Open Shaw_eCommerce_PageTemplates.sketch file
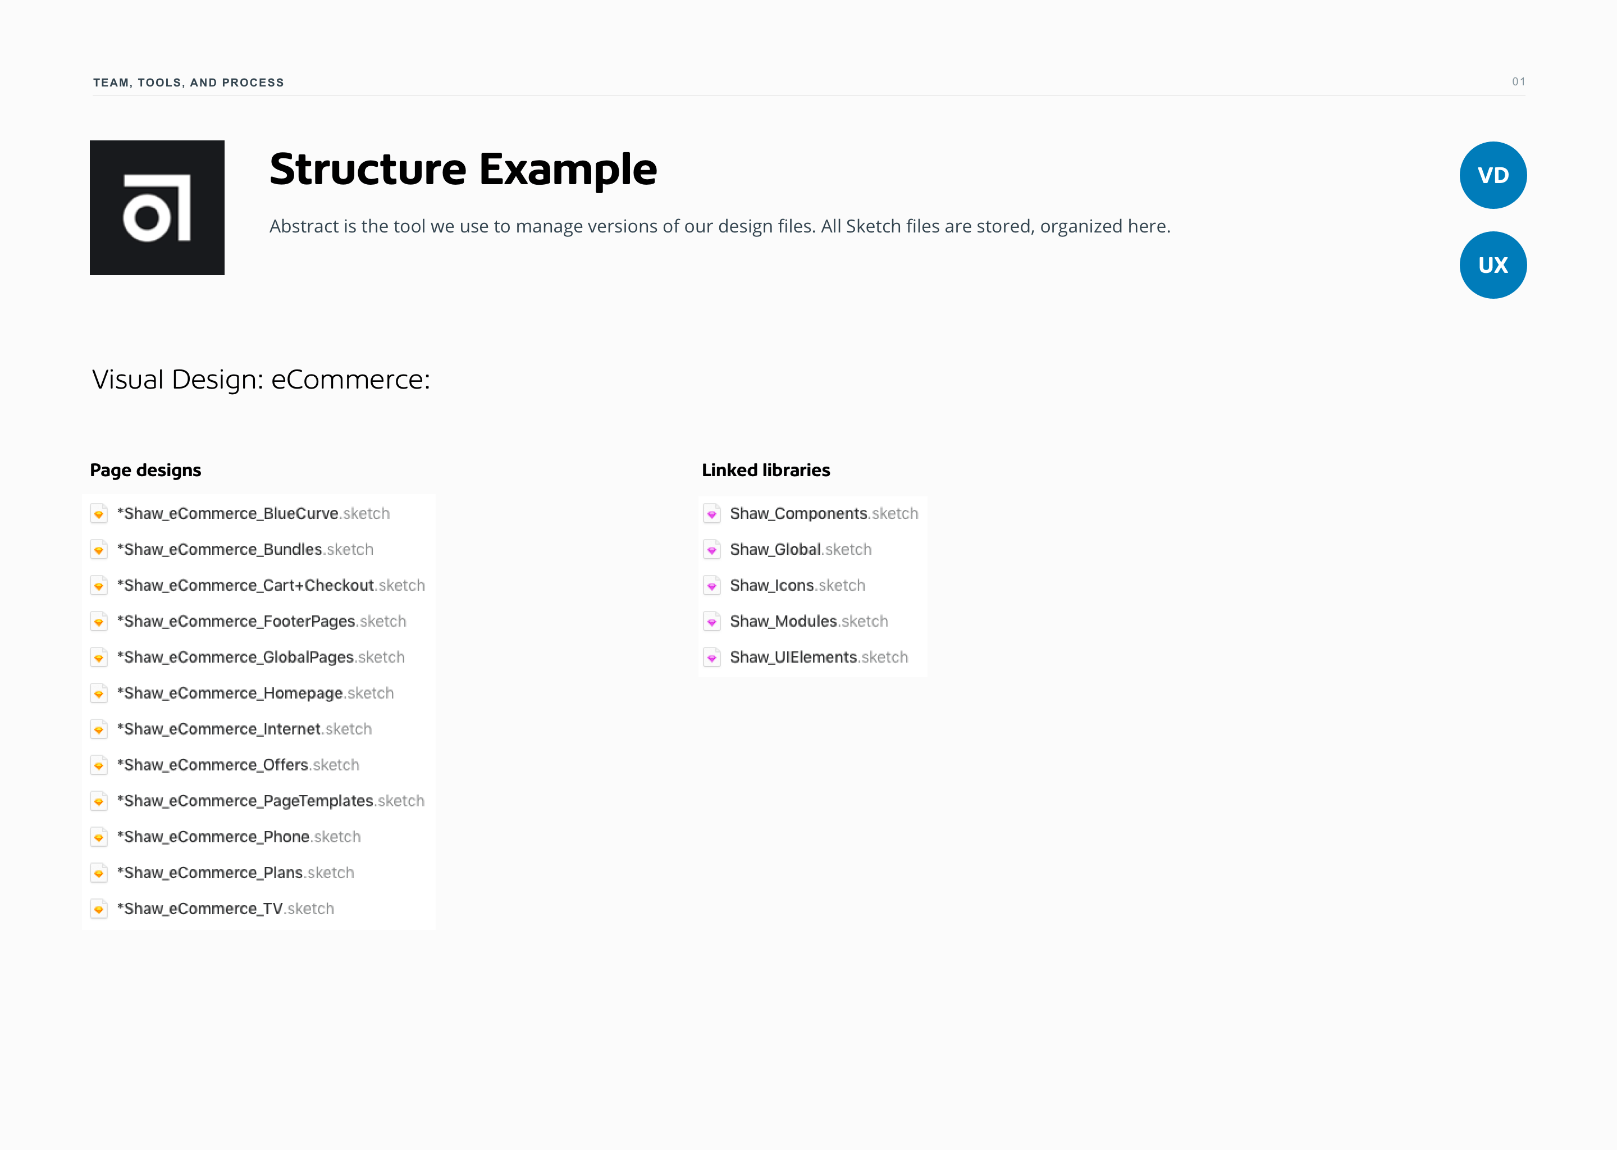Screen dimensions: 1617x1150 [x=271, y=801]
